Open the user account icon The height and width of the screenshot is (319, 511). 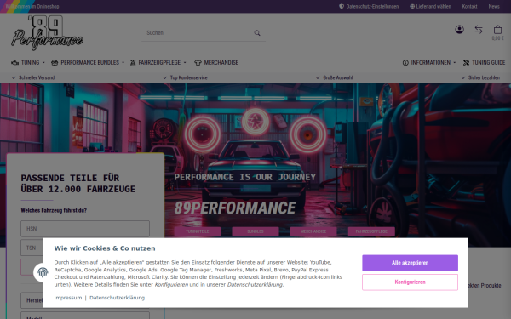point(460,29)
